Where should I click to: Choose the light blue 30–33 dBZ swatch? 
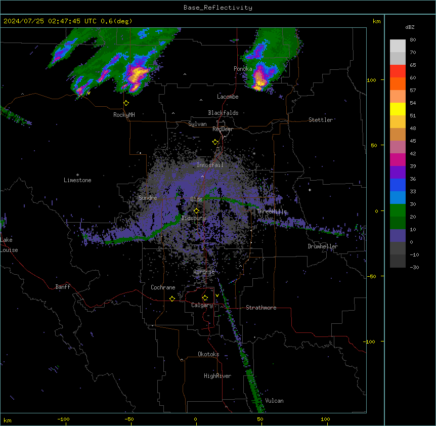coord(398,198)
